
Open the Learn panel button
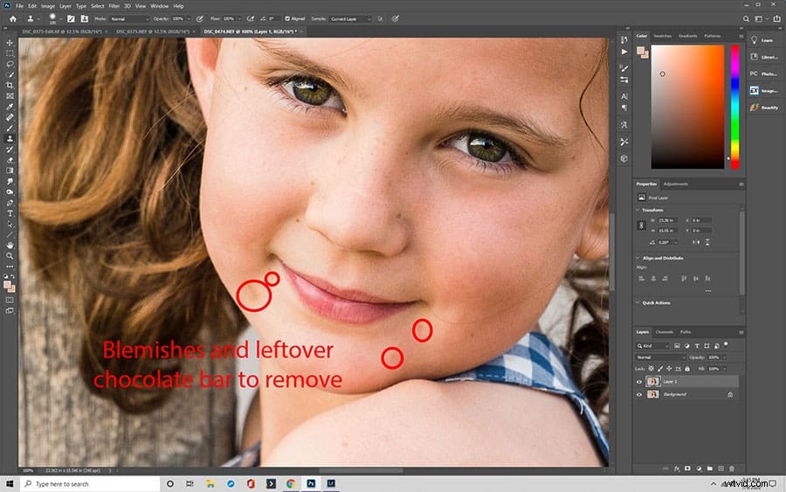point(763,40)
